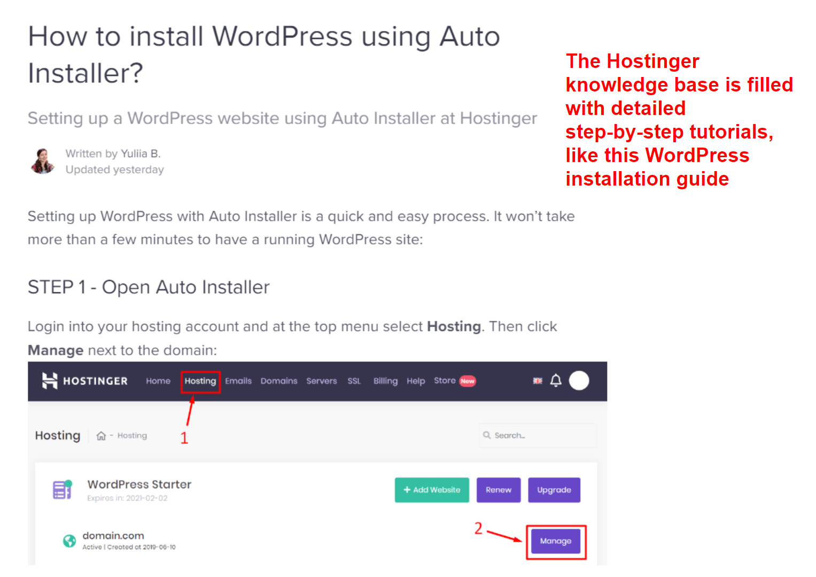The image size is (816, 577).
Task: Click the WordPress Starter plan title
Action: point(139,484)
